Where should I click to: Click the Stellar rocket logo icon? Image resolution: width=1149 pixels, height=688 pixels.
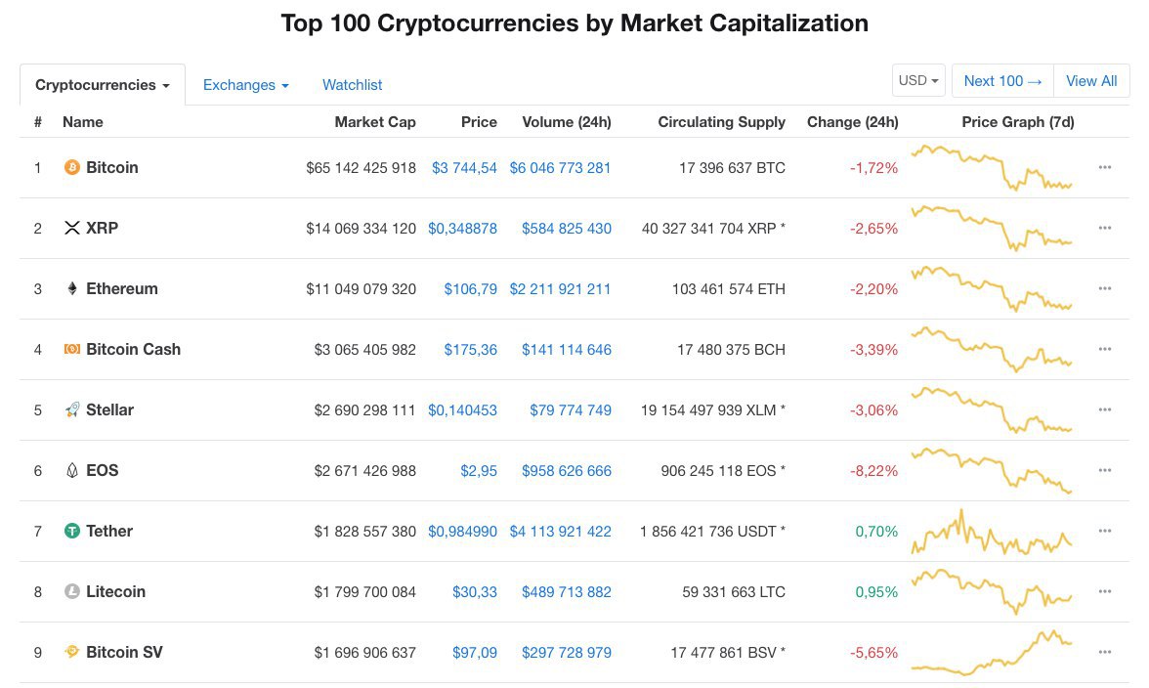(71, 410)
